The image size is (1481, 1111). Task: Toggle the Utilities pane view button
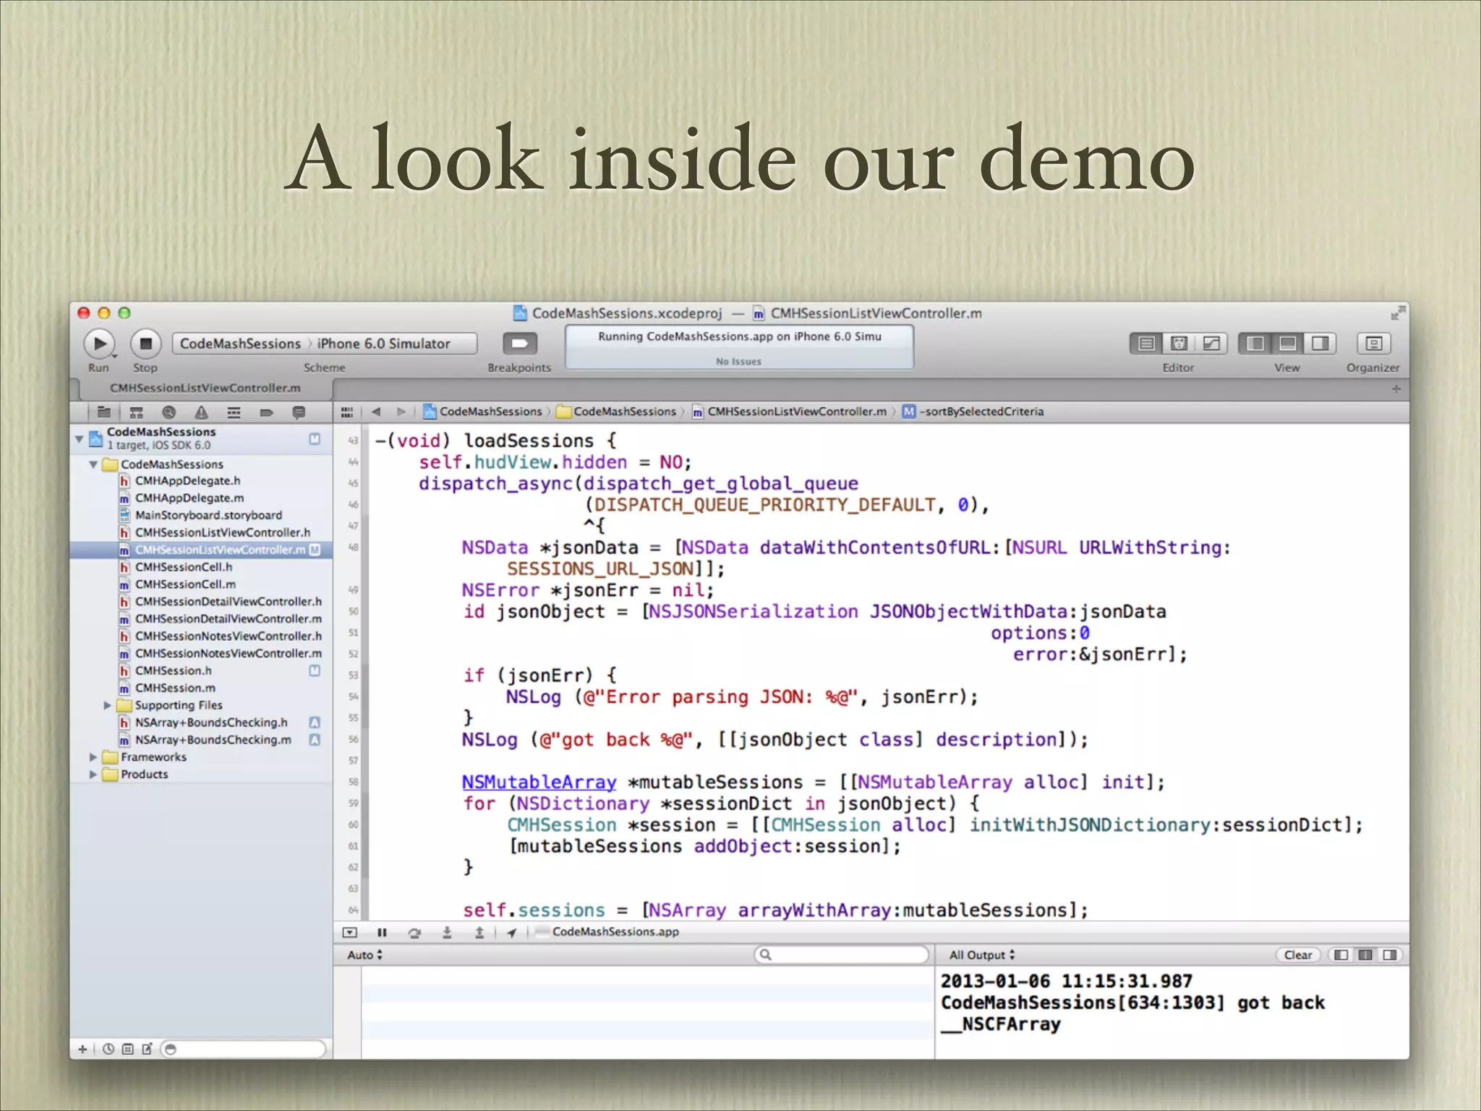coord(1320,344)
